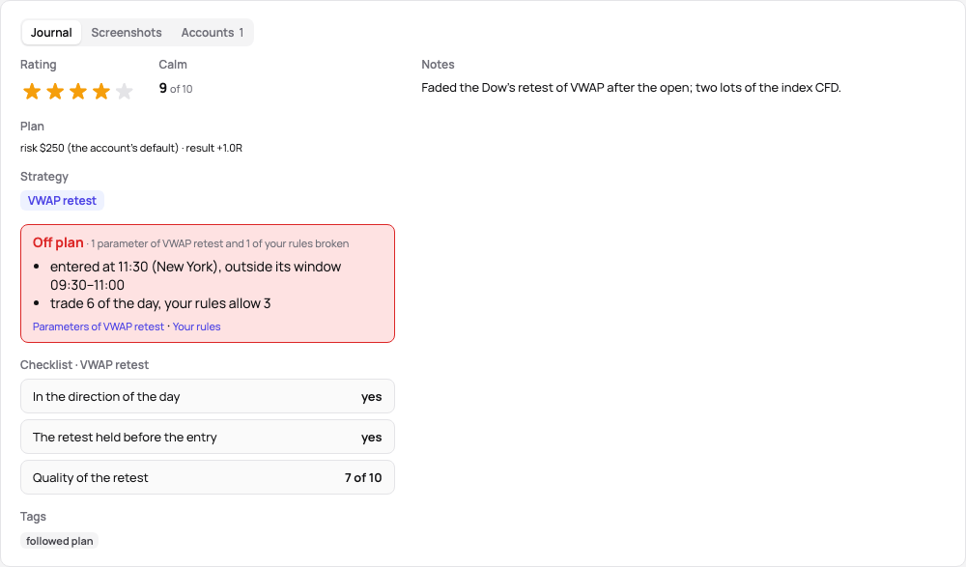Select the second rating star
The width and height of the screenshot is (966, 567).
pyautogui.click(x=55, y=92)
